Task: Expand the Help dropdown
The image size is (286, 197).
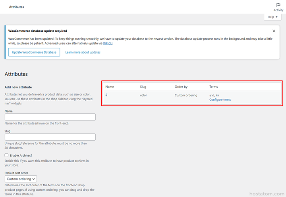Action: point(272,17)
